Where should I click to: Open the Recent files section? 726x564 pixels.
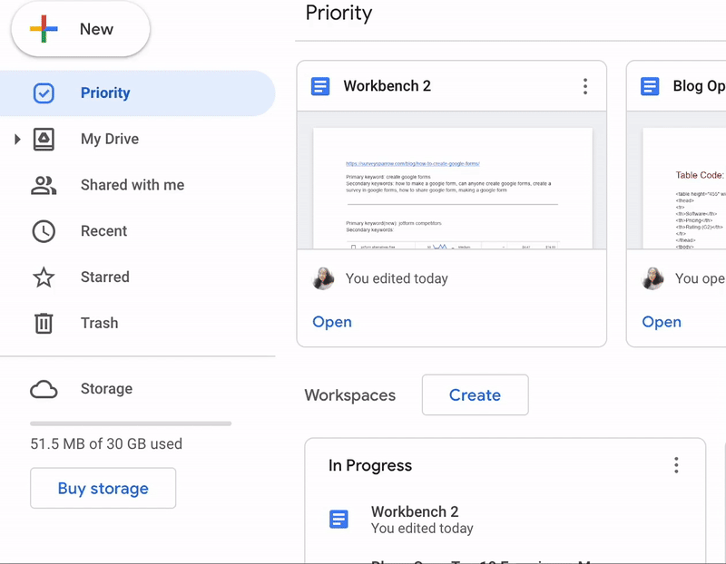[103, 230]
